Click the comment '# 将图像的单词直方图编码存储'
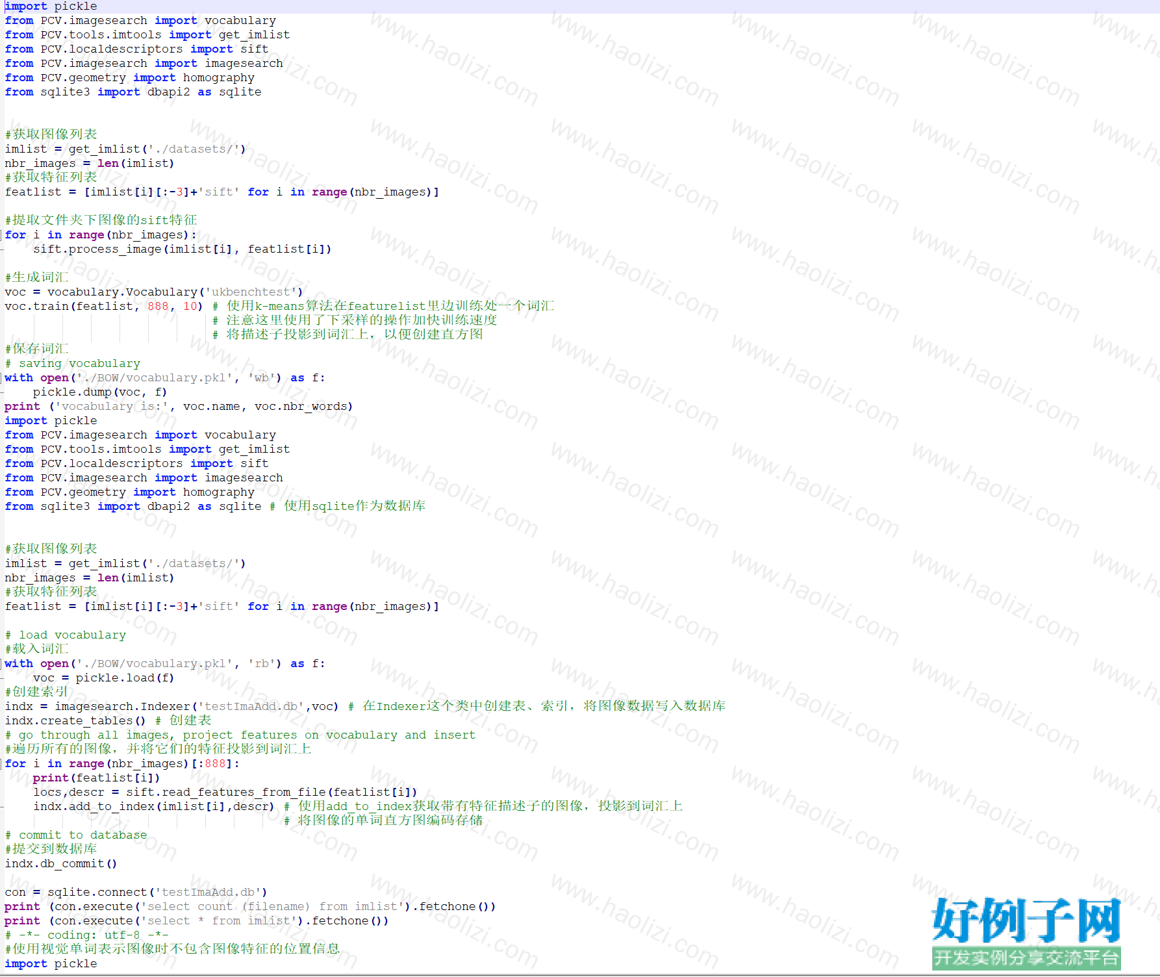 coord(383,820)
